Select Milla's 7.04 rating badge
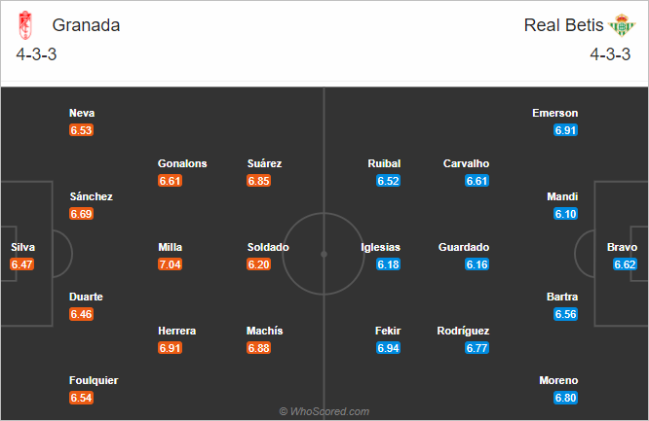 click(x=170, y=264)
